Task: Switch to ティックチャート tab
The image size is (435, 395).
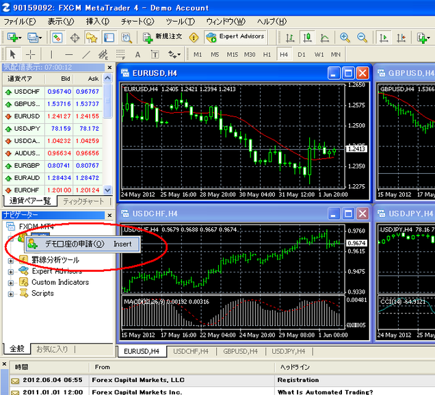Action: coord(83,201)
